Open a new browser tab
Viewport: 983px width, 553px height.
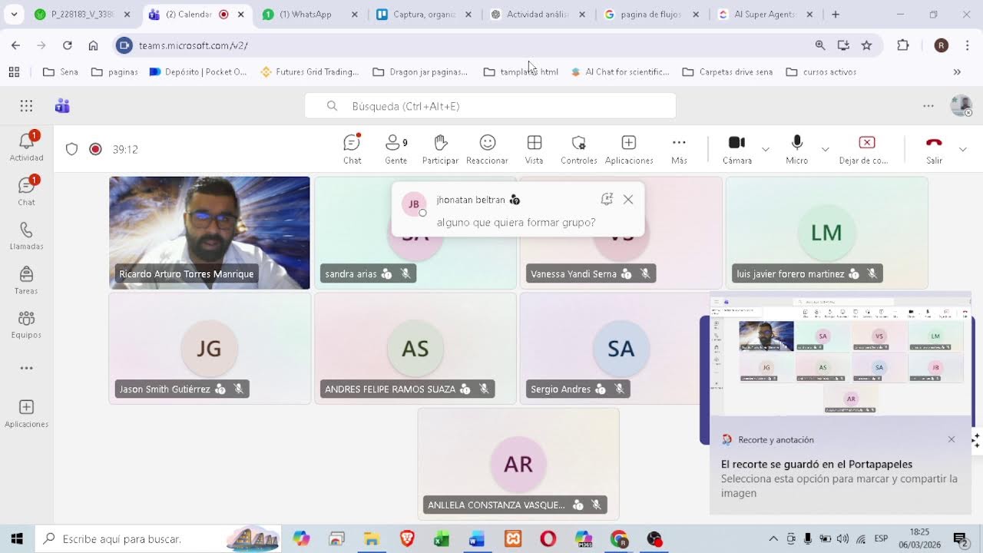(836, 14)
